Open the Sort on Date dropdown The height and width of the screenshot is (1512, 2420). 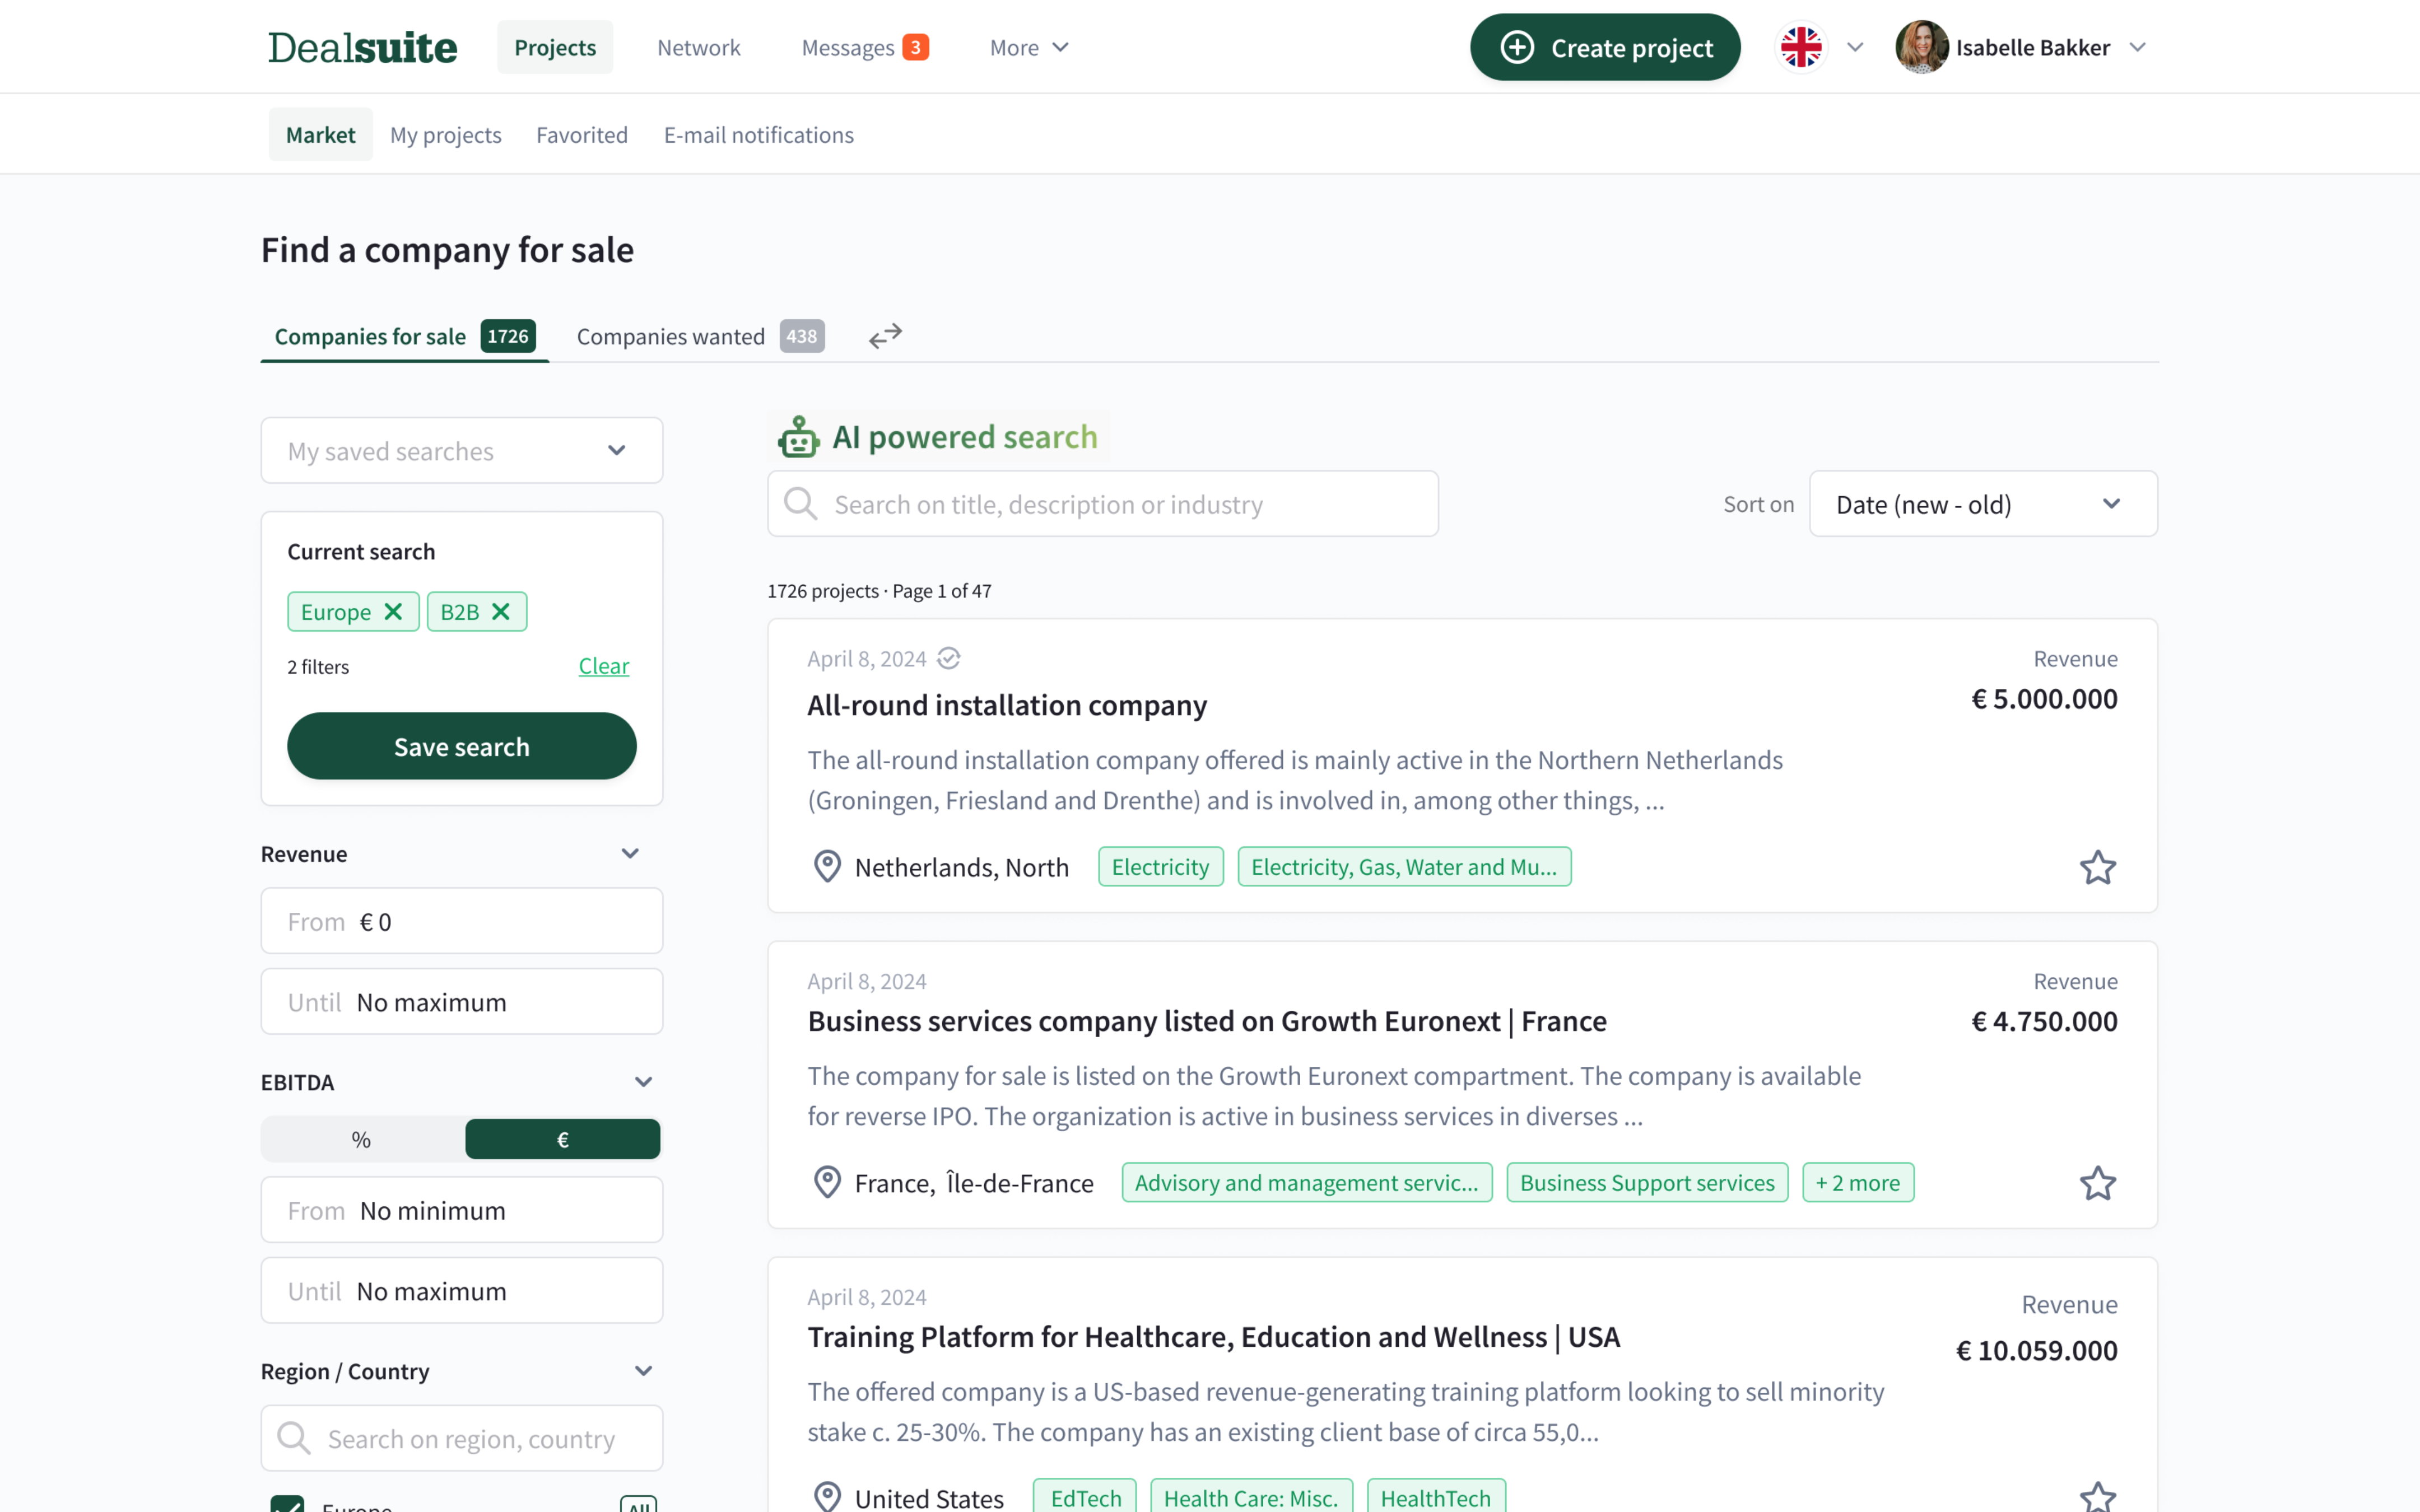click(1982, 504)
